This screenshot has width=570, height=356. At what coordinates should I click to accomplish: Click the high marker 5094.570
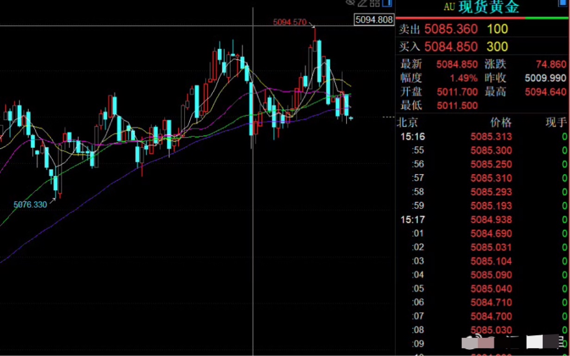point(290,22)
